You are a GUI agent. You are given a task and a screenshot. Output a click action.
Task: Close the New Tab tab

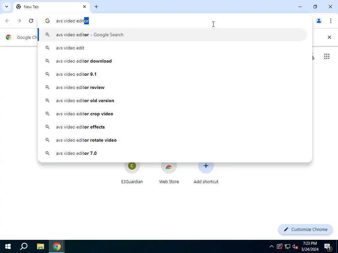84,7
